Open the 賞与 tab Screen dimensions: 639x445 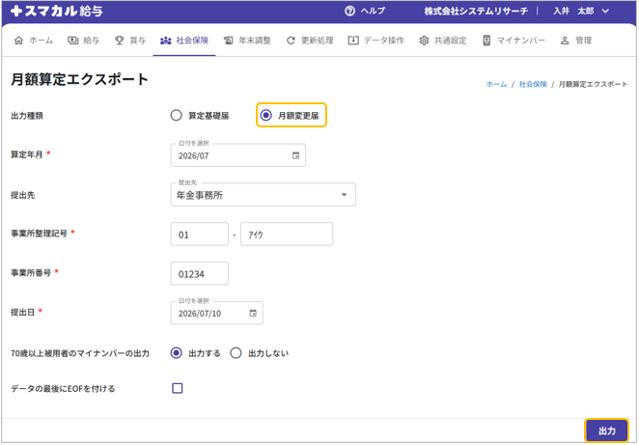(x=130, y=41)
